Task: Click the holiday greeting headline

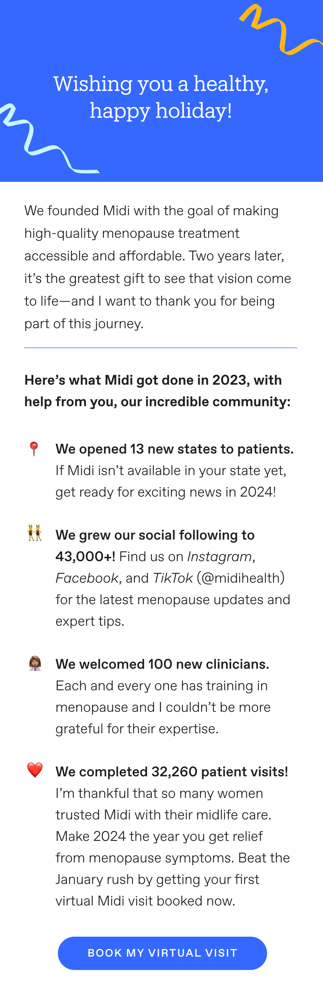Action: click(x=161, y=97)
